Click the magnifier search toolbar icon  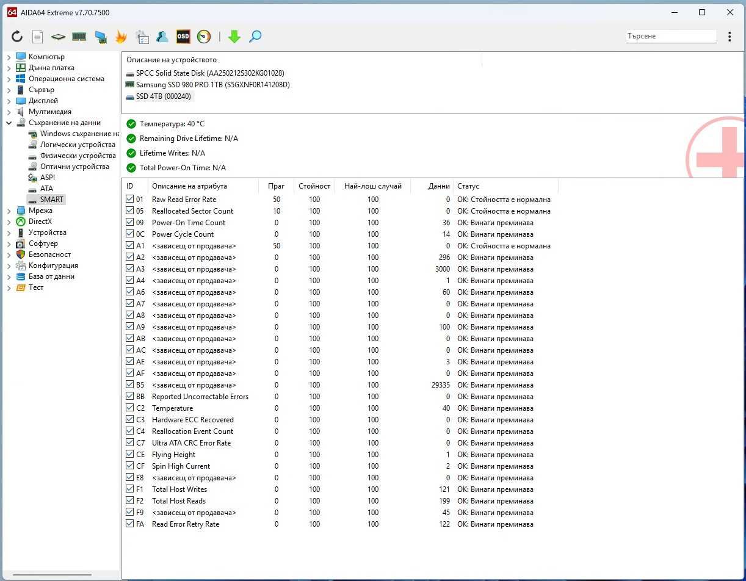click(x=255, y=37)
